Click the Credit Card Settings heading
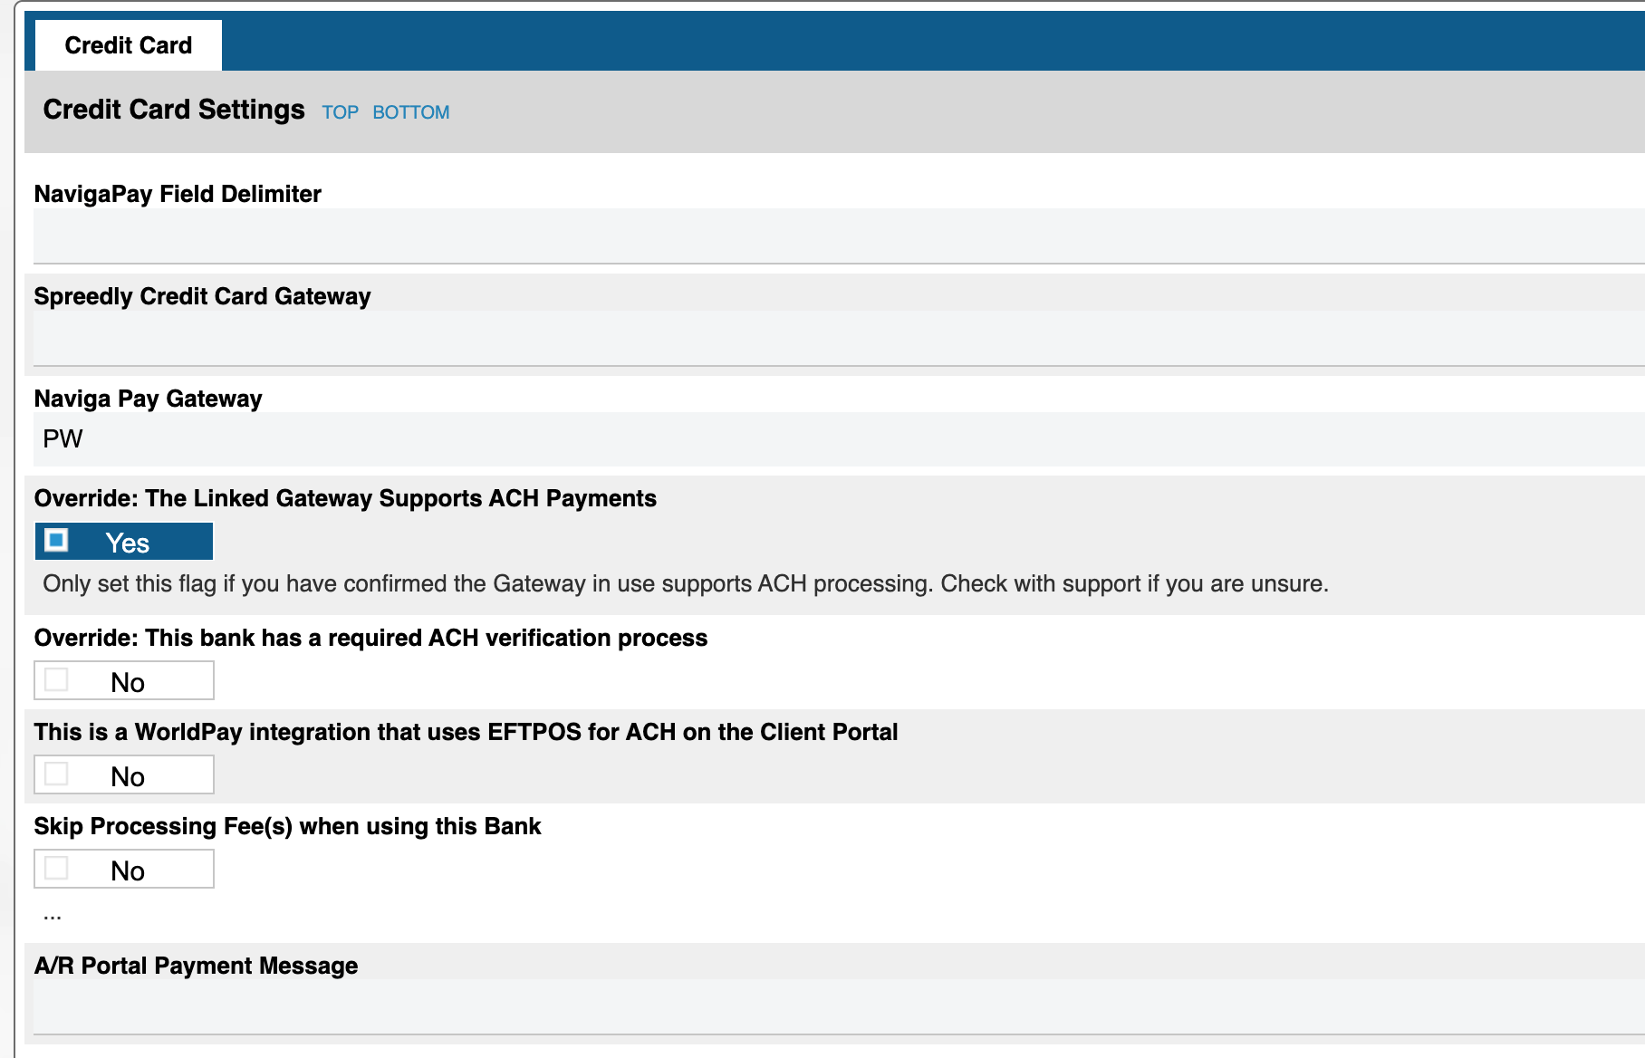 coord(174,110)
